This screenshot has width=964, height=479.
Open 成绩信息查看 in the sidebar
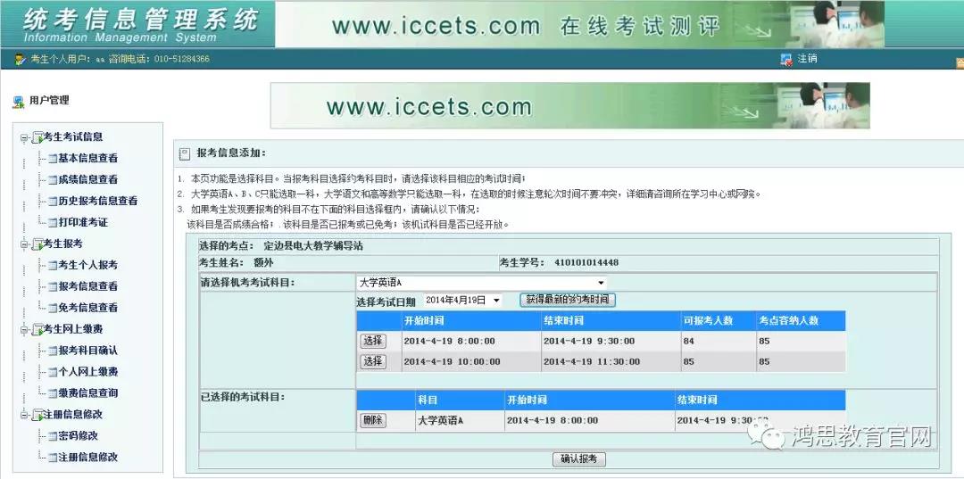coord(87,180)
